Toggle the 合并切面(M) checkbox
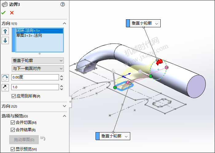 (13, 122)
